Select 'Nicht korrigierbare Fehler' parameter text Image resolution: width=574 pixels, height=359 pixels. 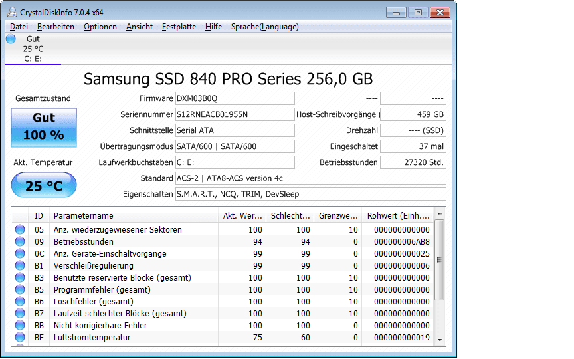click(100, 325)
